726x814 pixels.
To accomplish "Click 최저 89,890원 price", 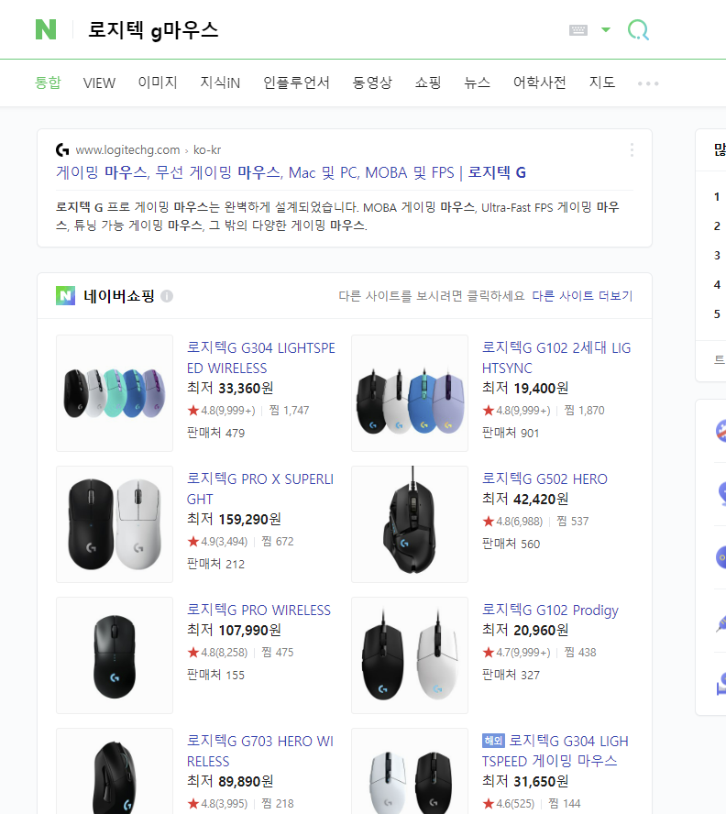I will click(230, 781).
